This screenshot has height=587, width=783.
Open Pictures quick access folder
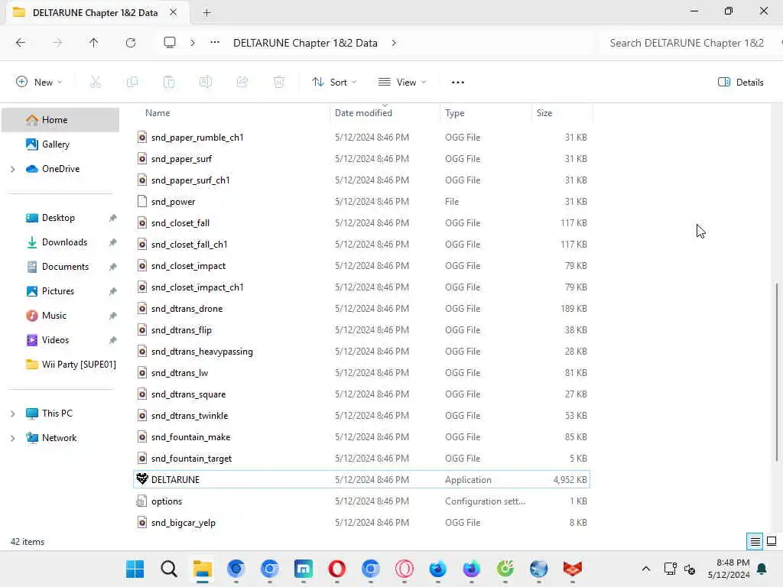coord(58,291)
